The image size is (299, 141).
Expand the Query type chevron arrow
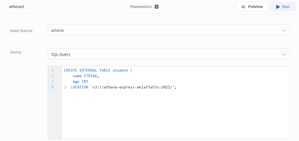[283, 54]
